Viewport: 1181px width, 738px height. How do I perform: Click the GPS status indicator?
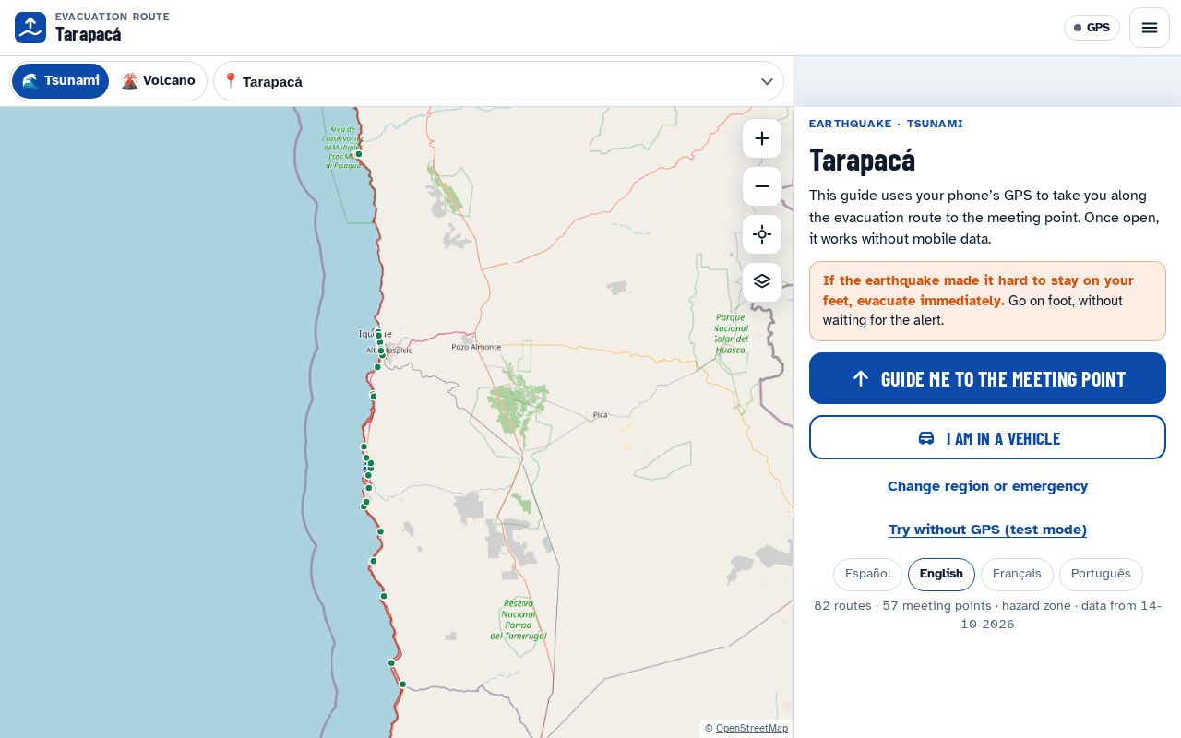click(x=1092, y=28)
